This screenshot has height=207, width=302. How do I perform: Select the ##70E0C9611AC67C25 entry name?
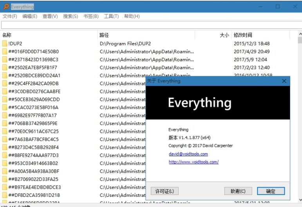click(x=34, y=131)
